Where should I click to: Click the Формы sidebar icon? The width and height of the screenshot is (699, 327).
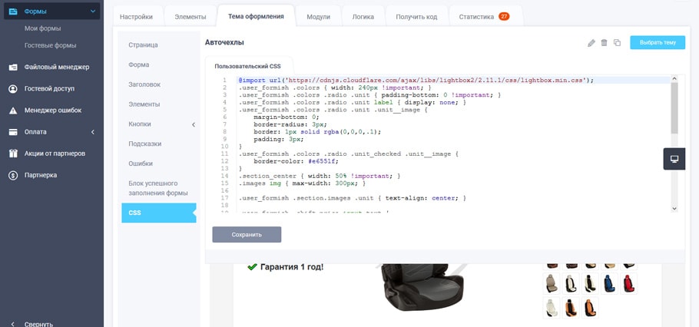[13, 12]
